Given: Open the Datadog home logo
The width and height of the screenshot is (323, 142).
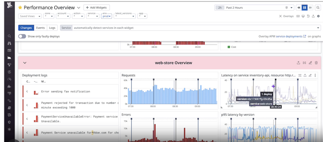Looking at the screenshot, I should [x=9, y=5].
